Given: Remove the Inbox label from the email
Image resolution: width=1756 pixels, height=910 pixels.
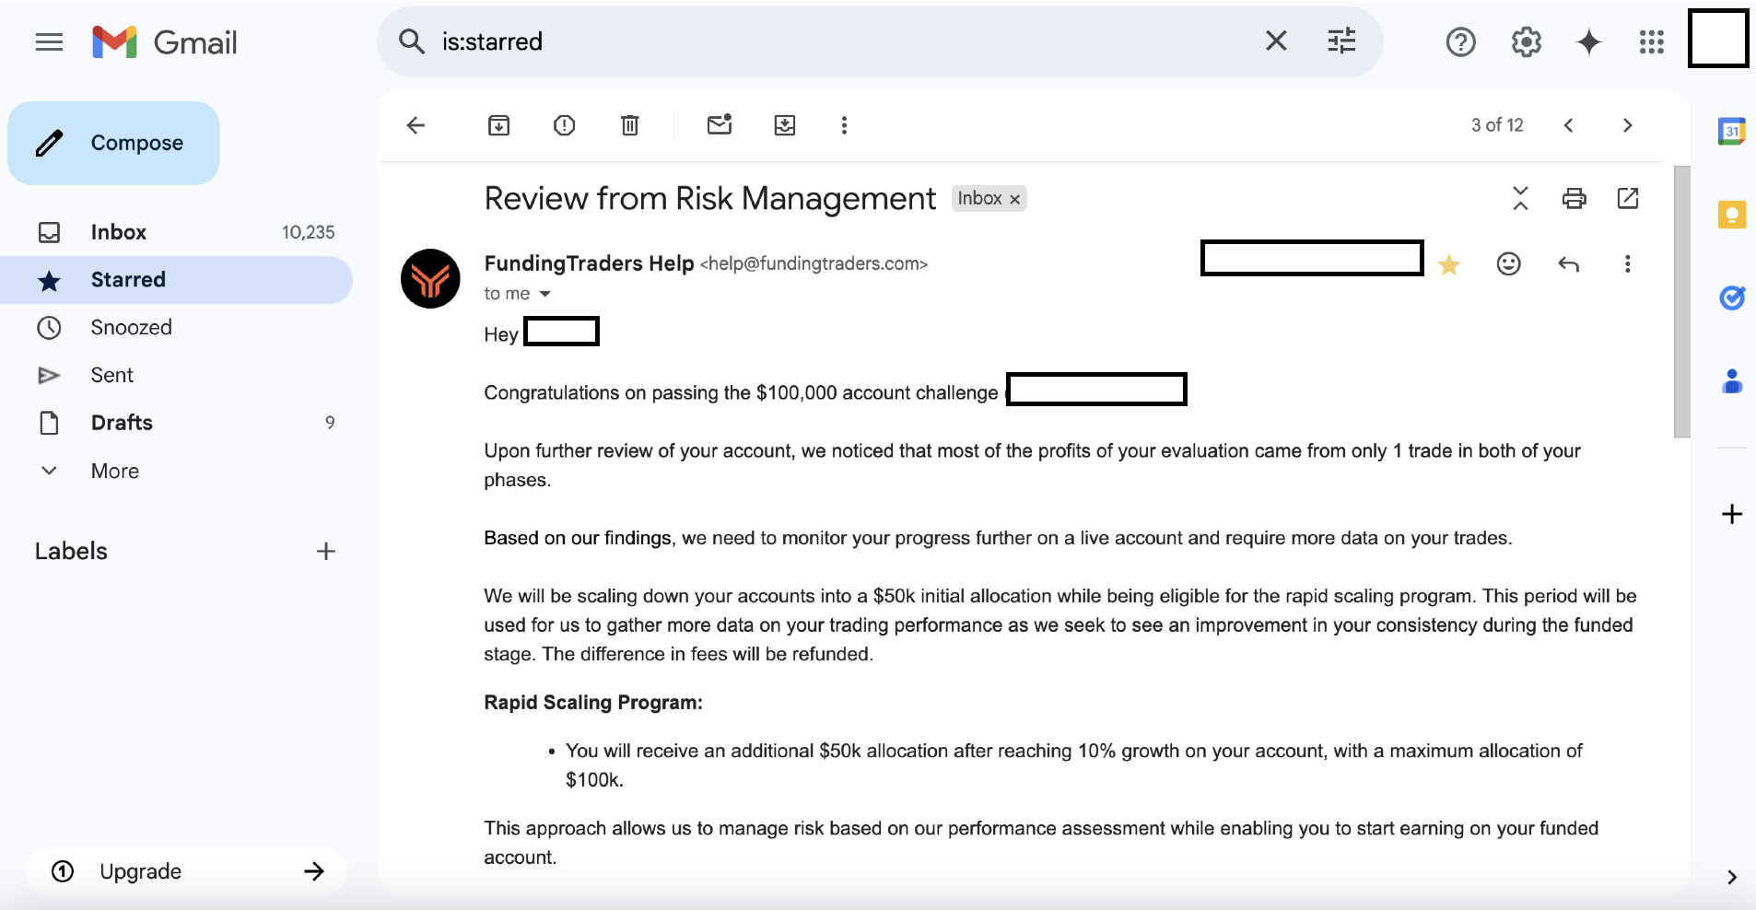Looking at the screenshot, I should (1015, 200).
